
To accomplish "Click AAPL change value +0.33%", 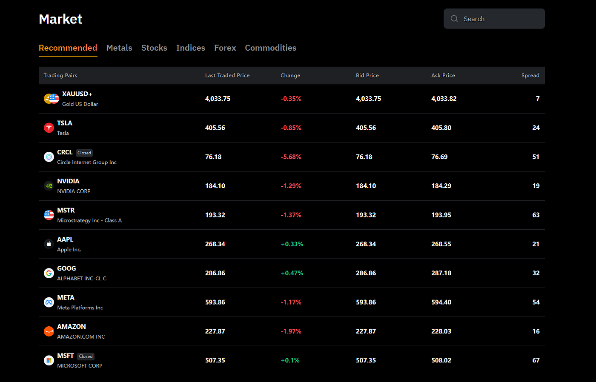I will (x=292, y=244).
